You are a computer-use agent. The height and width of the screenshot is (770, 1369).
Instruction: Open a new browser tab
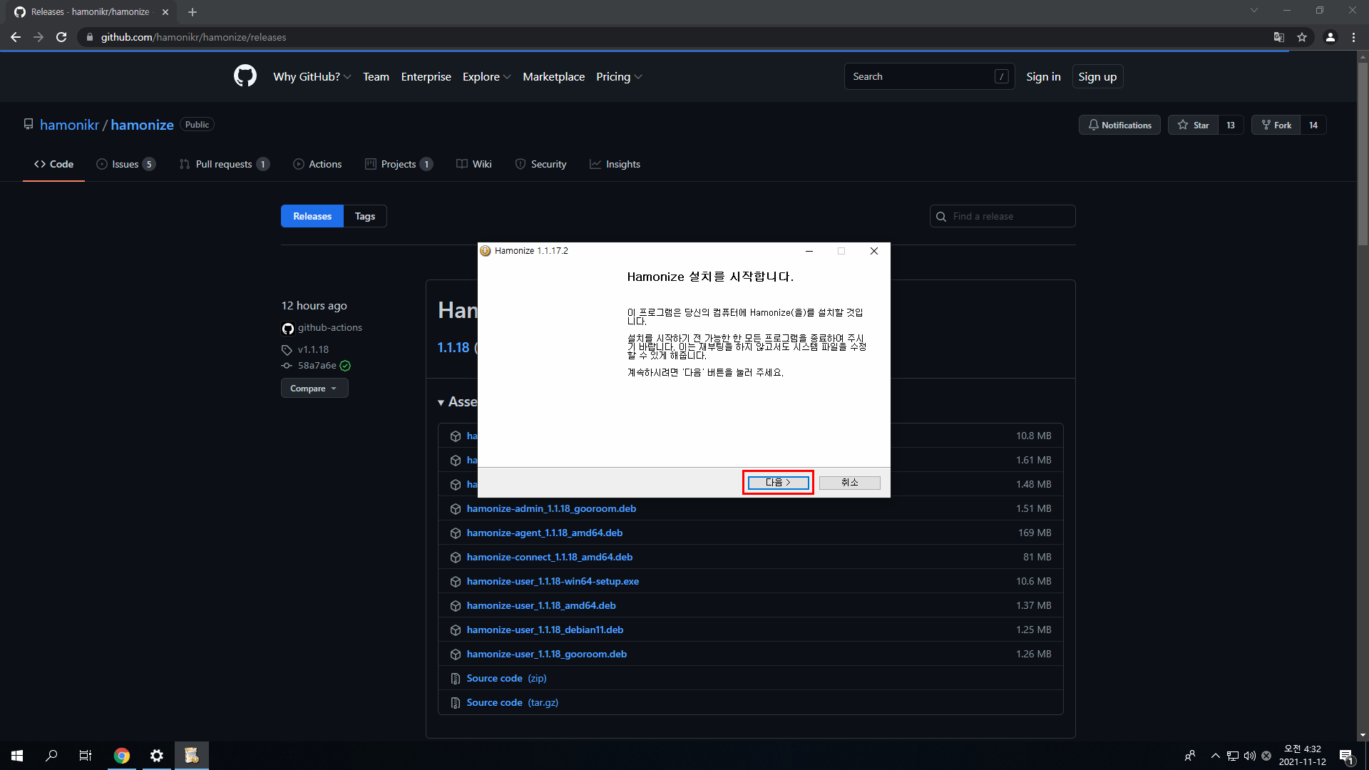coord(193,12)
